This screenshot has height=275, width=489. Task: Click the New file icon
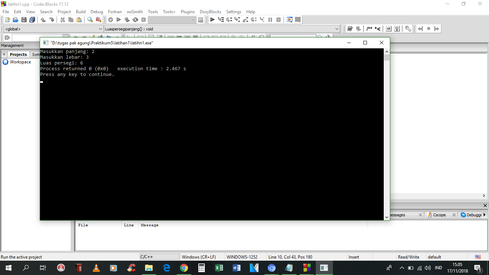7,20
